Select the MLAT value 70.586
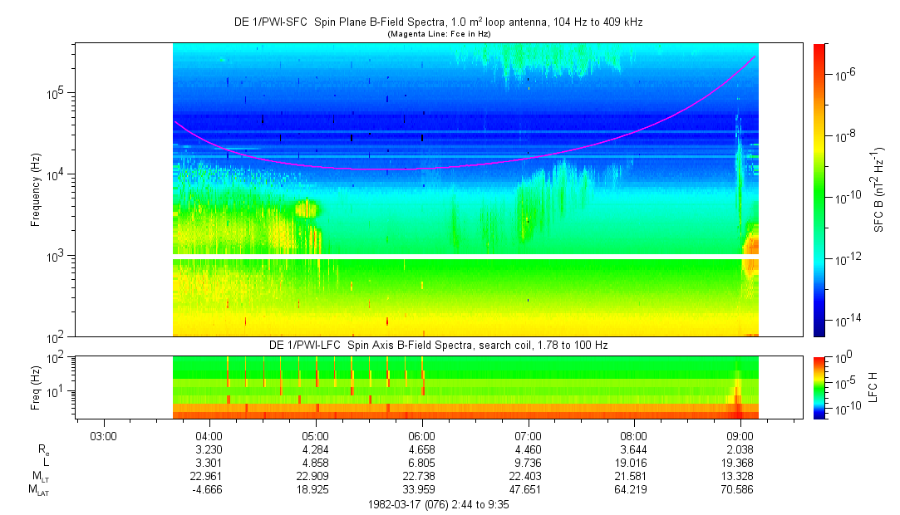Screen dimensions: 900x515 coord(740,490)
